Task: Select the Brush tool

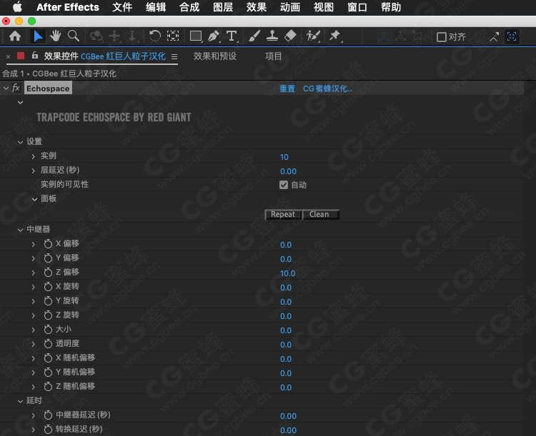Action: pyautogui.click(x=254, y=36)
